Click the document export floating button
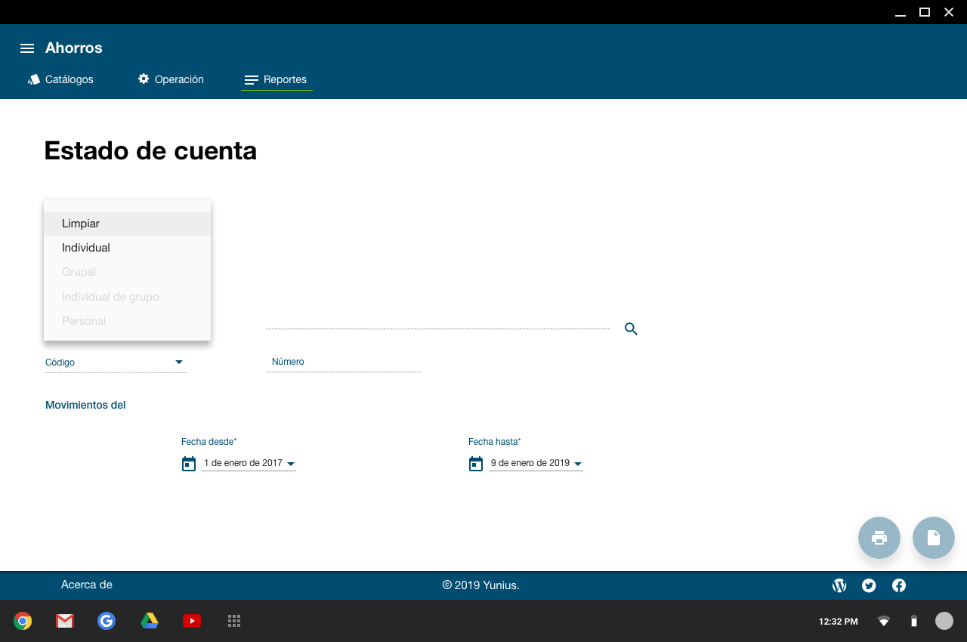967x642 pixels. click(x=933, y=538)
